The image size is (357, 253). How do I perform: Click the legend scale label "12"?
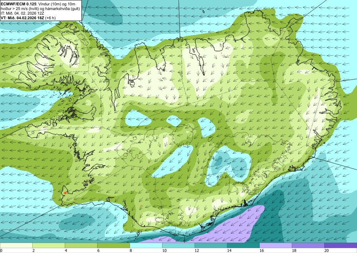197,251
